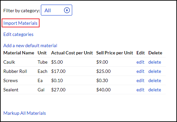
Task: Add a new default material
Action: coord(30,46)
